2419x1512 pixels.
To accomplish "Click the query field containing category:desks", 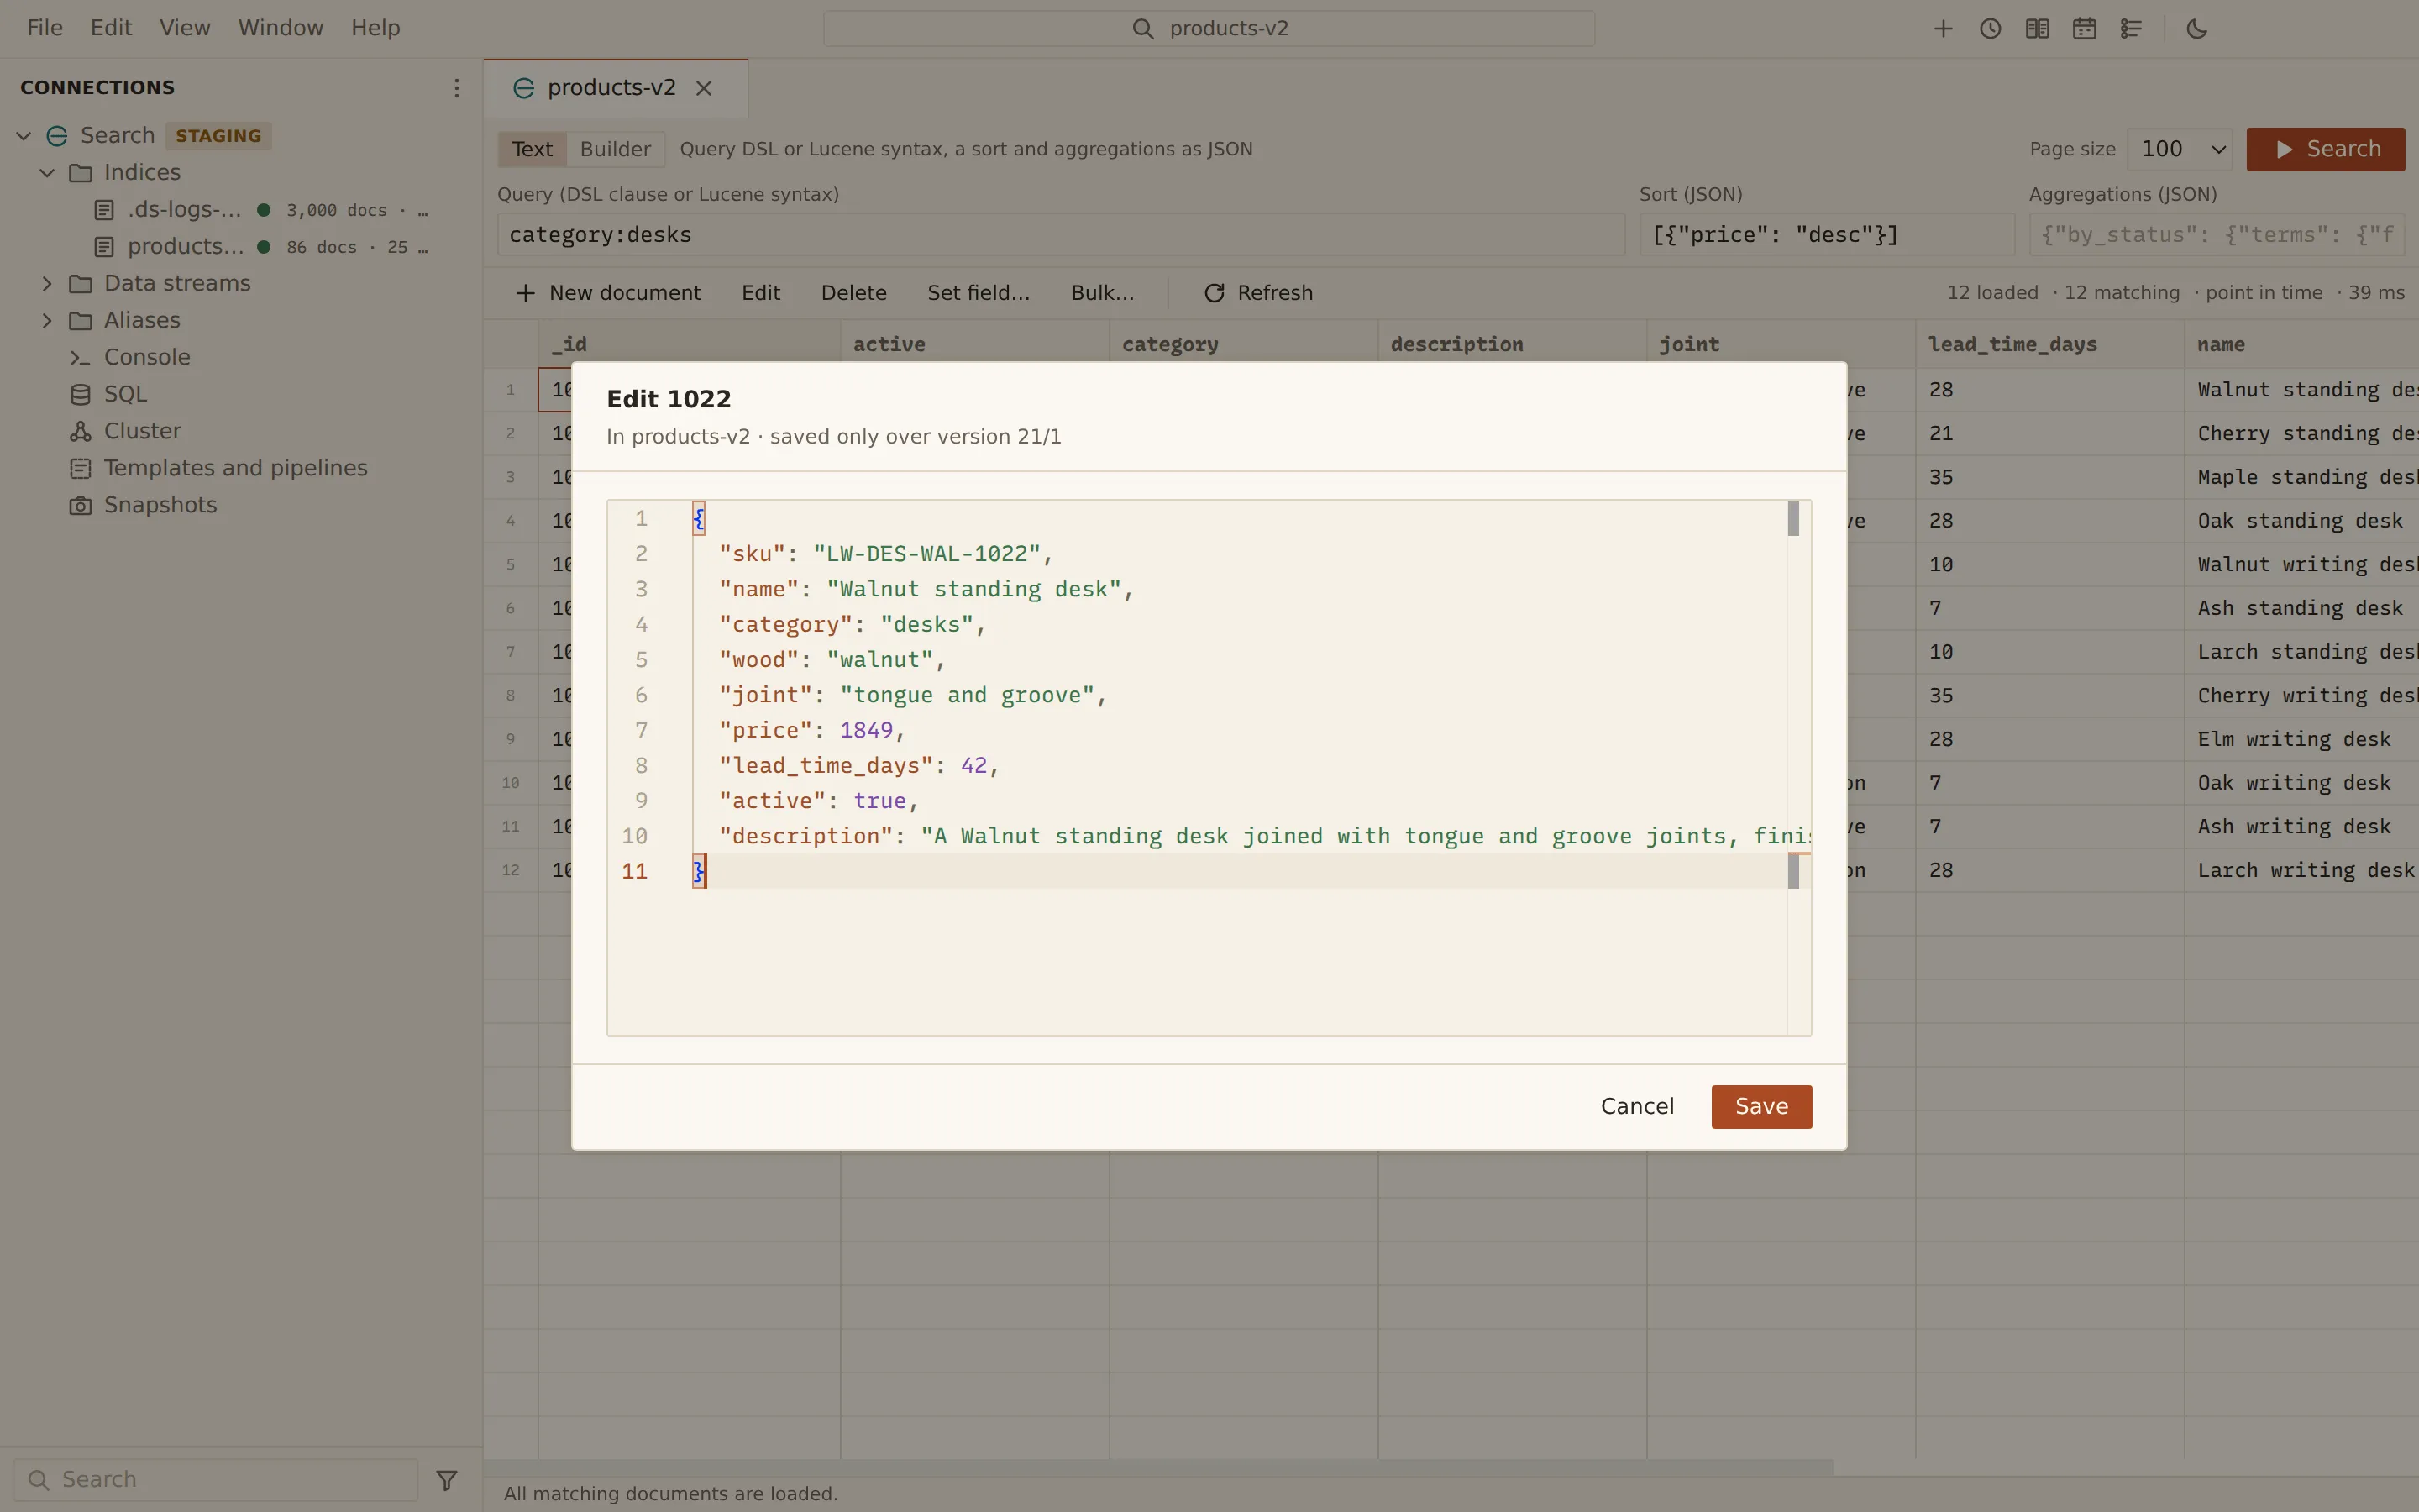I will tap(1061, 235).
